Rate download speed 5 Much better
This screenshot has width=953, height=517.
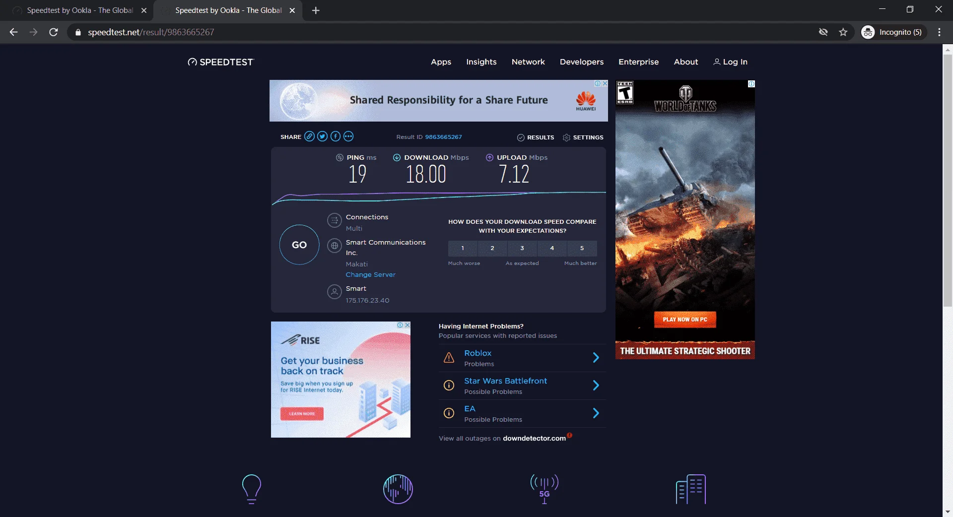tap(582, 248)
